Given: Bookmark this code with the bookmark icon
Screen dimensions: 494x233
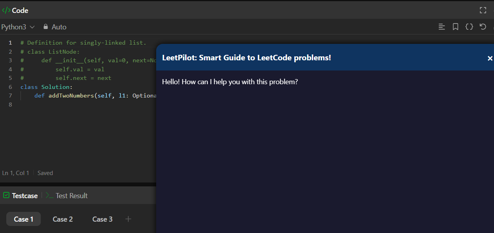Looking at the screenshot, I should pos(456,27).
